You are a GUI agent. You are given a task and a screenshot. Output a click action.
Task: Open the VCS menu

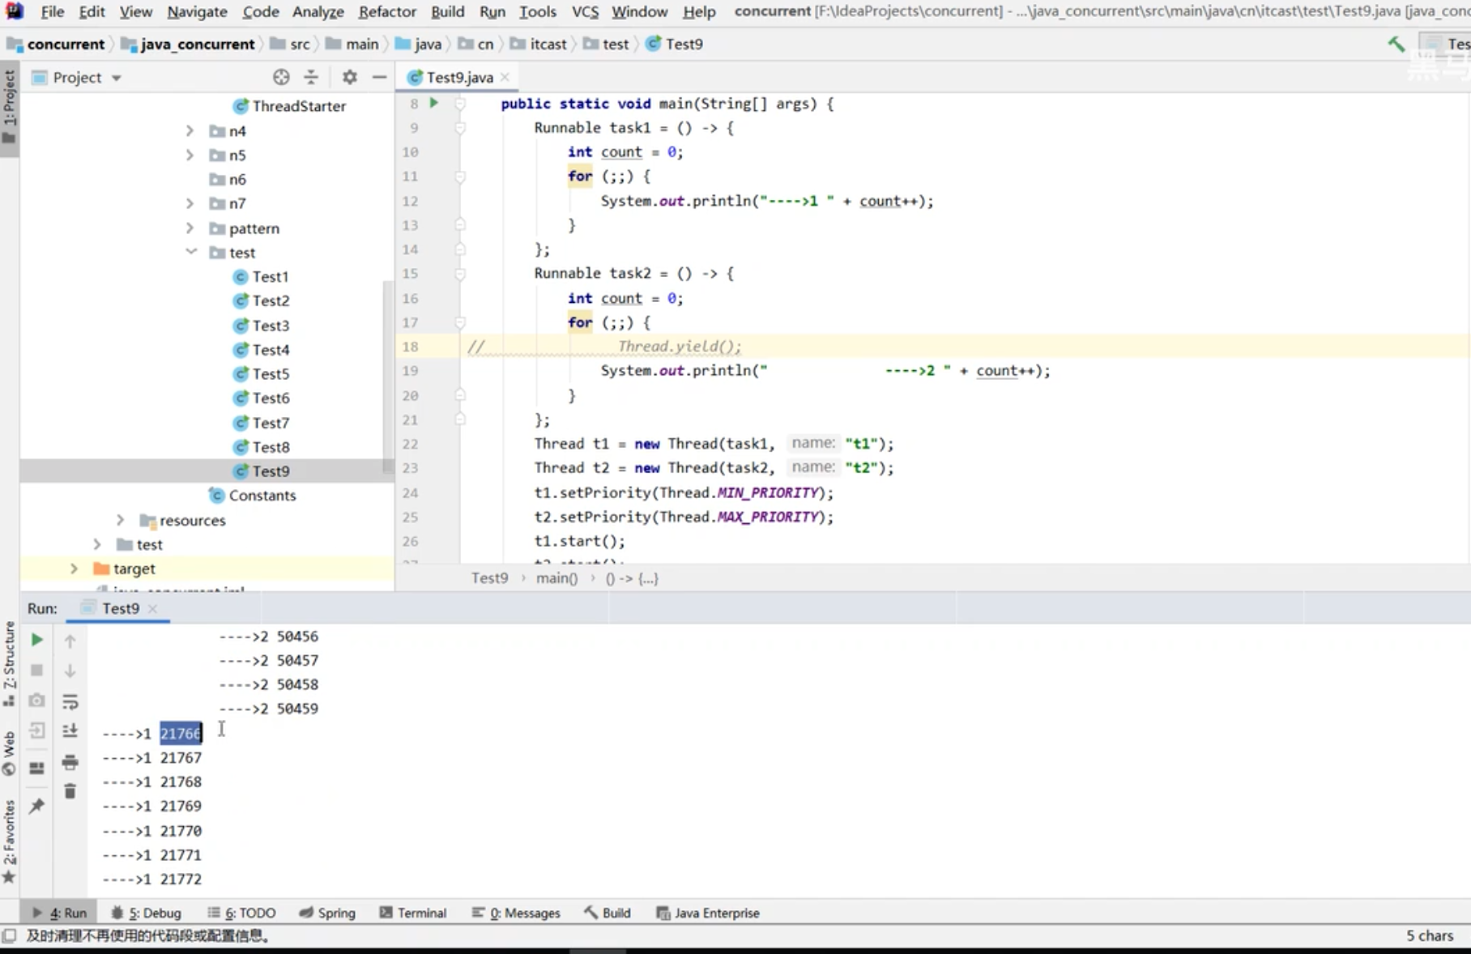pyautogui.click(x=585, y=11)
